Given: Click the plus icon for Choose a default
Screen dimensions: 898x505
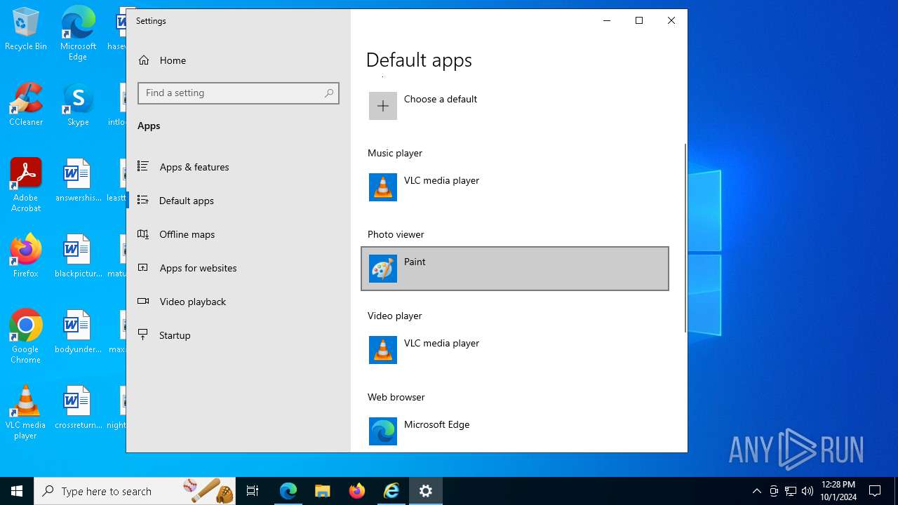Looking at the screenshot, I should [383, 106].
